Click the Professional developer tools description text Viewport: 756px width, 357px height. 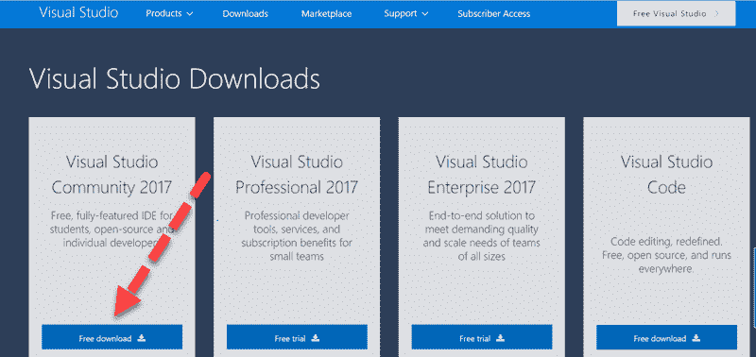[297, 236]
